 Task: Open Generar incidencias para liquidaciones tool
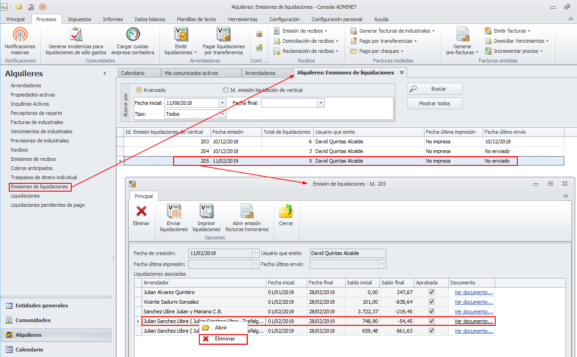[x=76, y=35]
